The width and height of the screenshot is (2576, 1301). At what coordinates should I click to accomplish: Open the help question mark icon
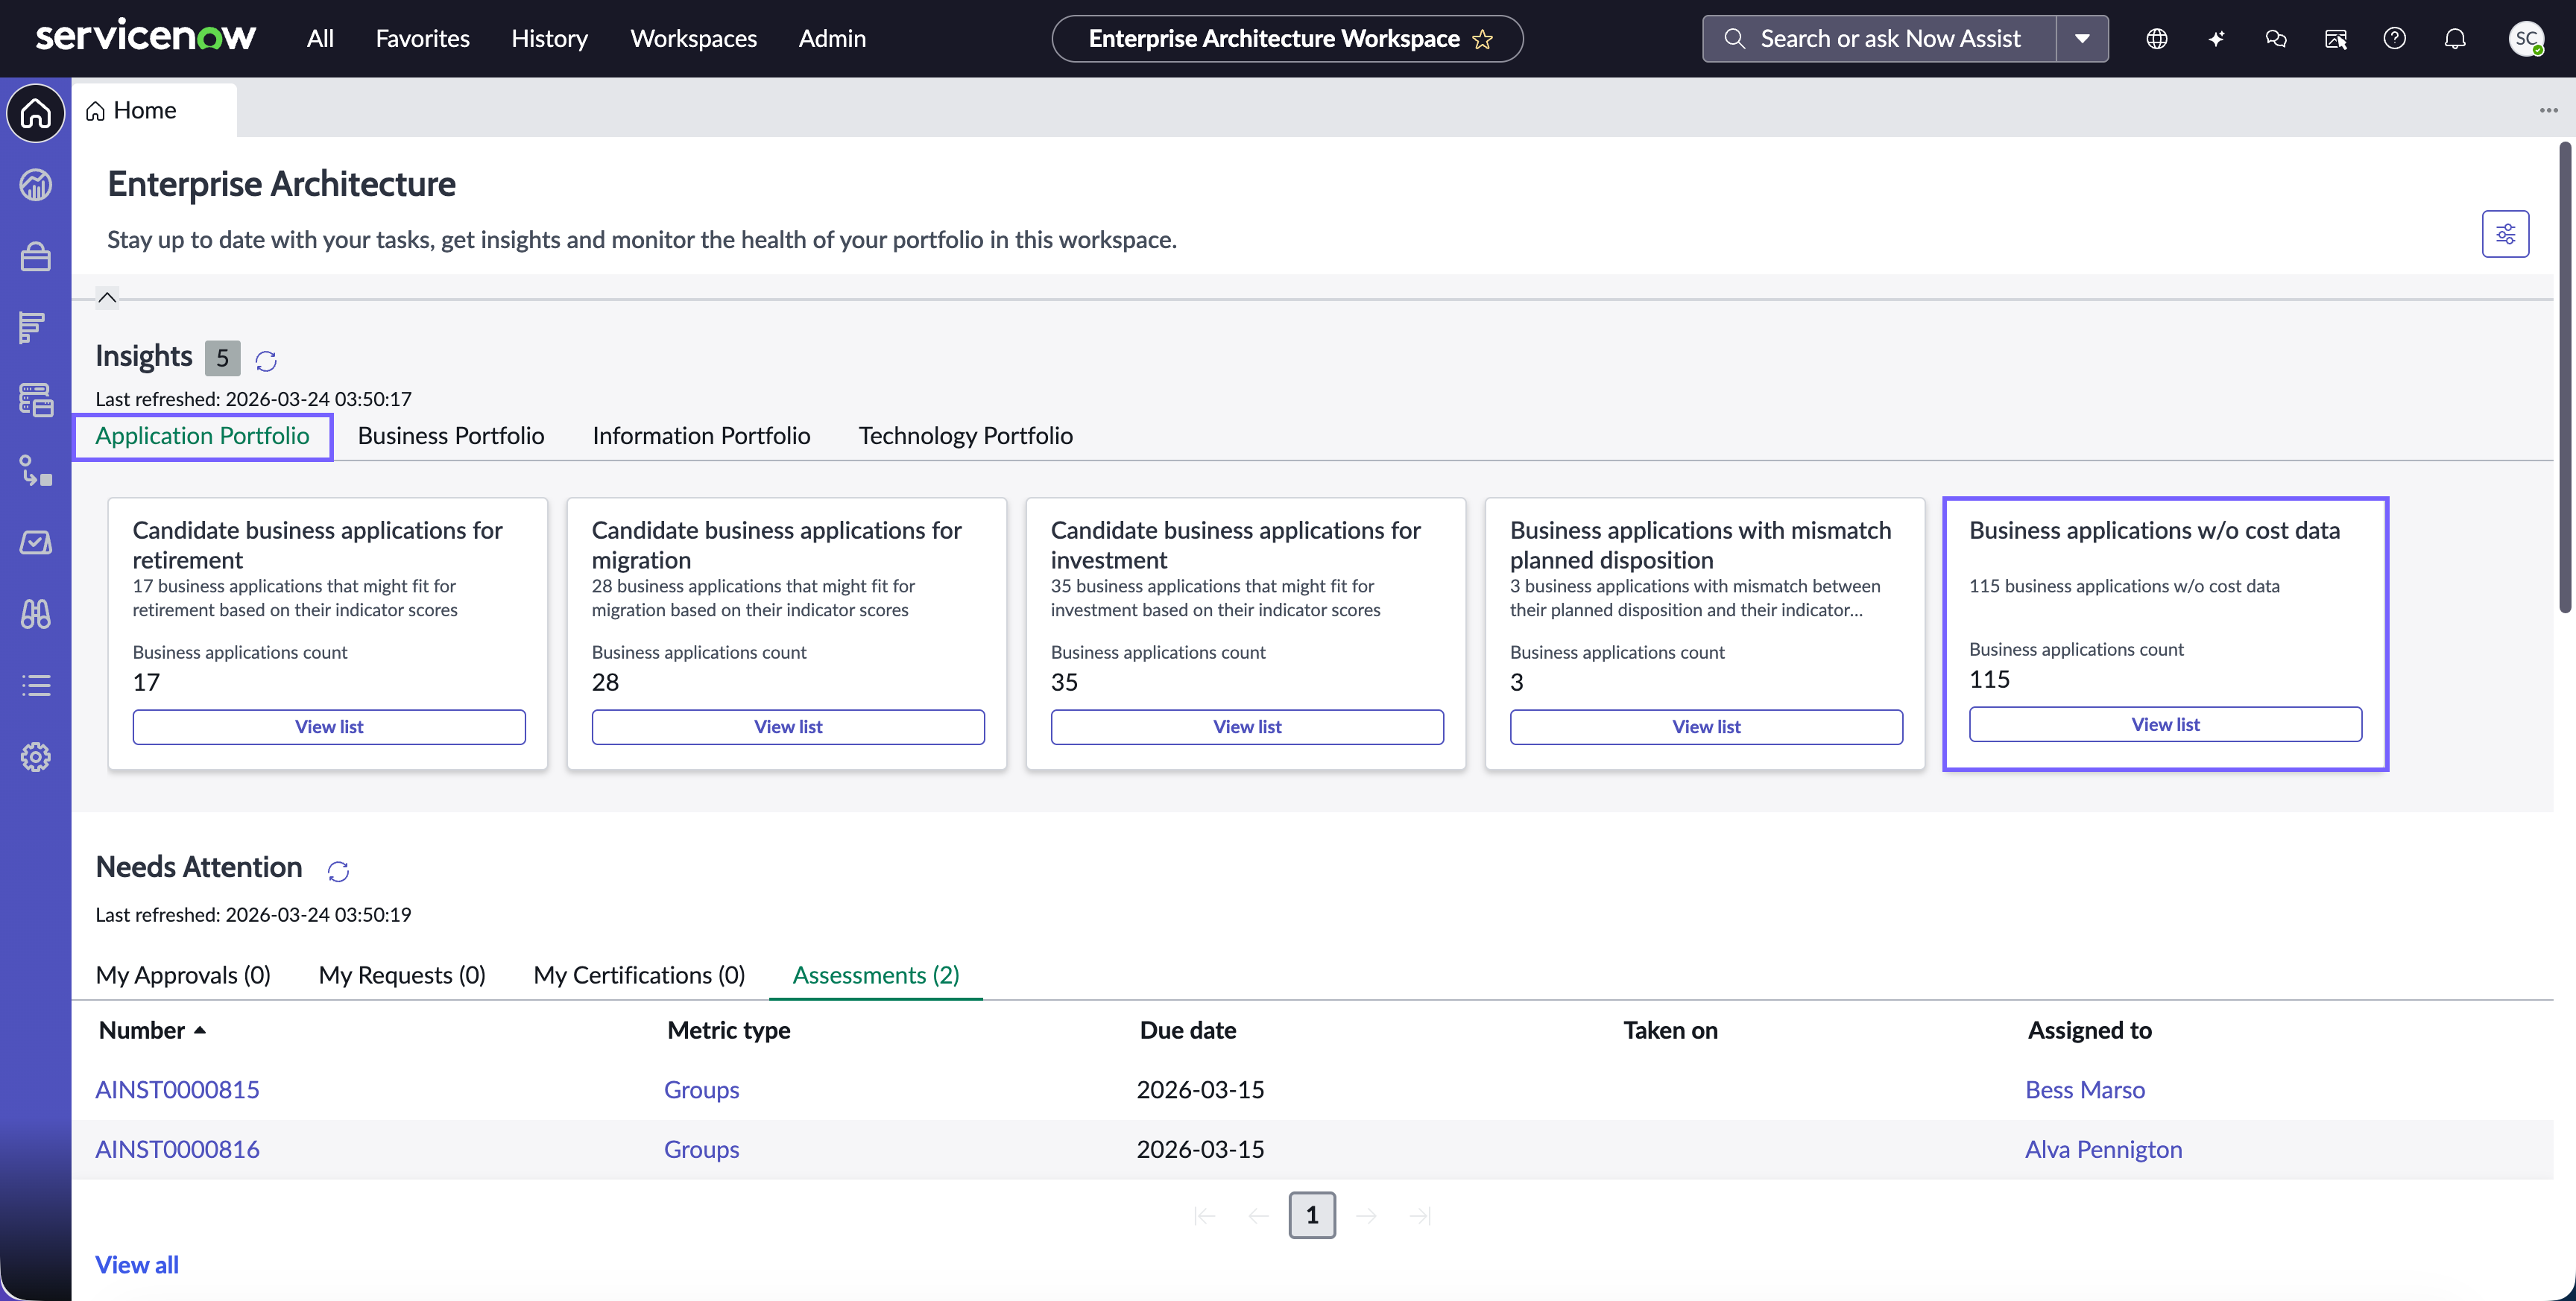pos(2395,39)
